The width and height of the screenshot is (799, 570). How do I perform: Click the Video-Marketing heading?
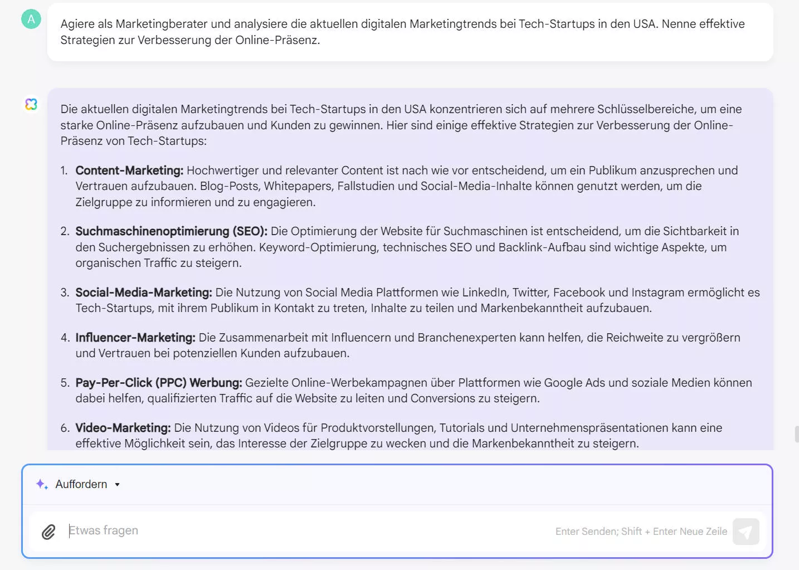tap(122, 427)
